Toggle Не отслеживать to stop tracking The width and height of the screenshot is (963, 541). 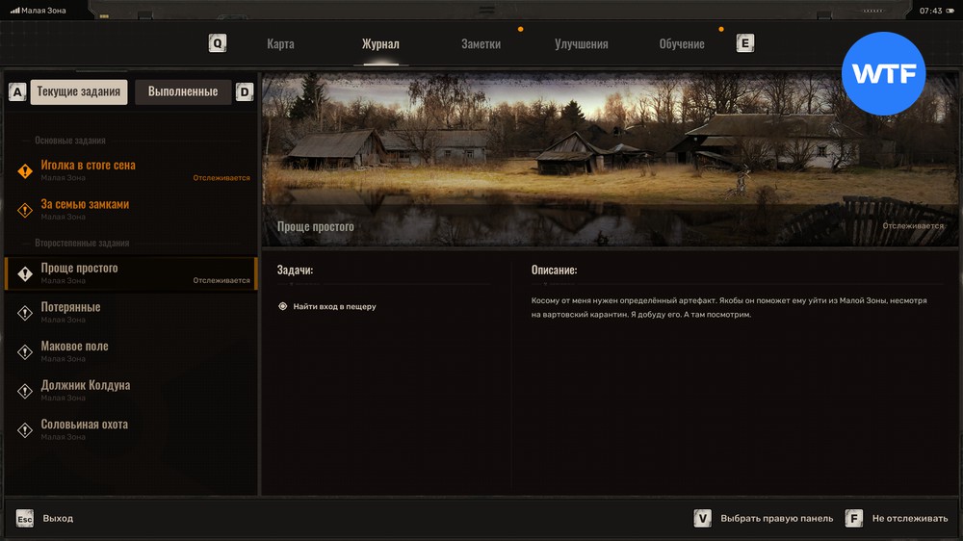pyautogui.click(x=909, y=519)
